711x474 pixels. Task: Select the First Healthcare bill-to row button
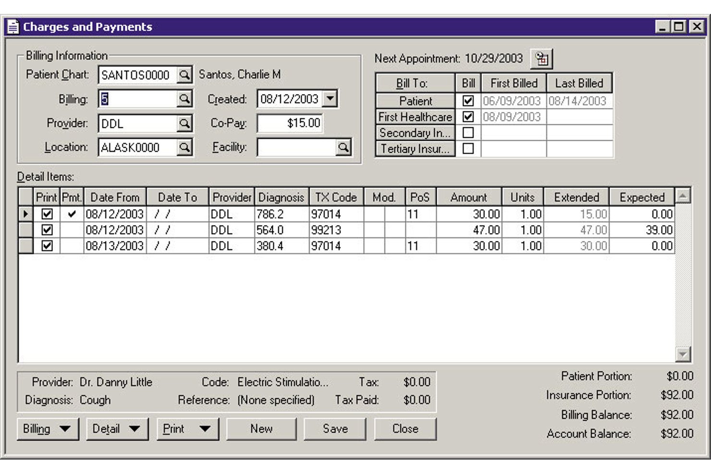coord(416,117)
